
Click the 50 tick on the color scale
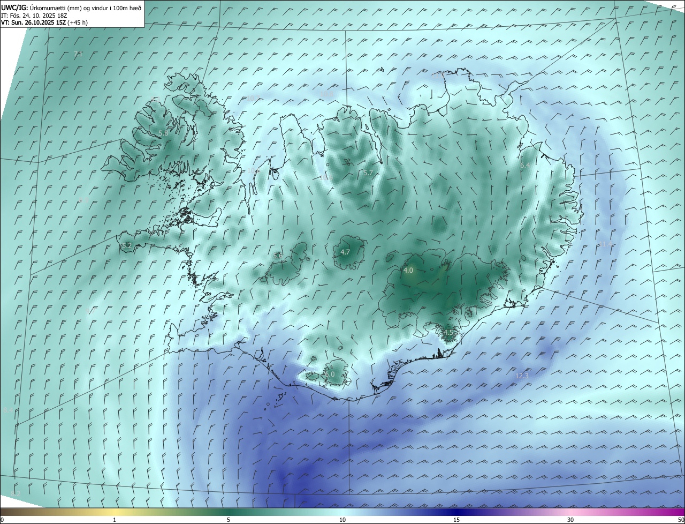[681, 520]
